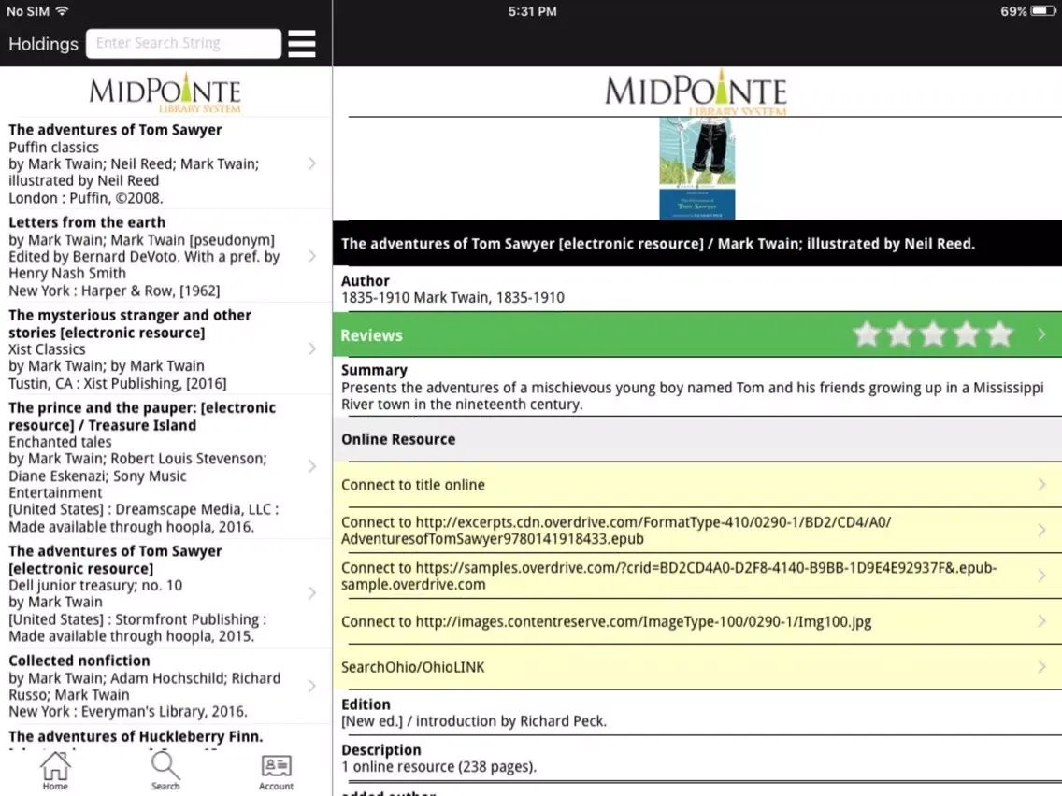
Task: Click the MidPointe logo in left panel
Action: pos(165,93)
